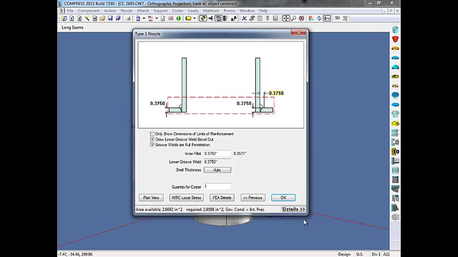
Task: Confirm the nozzle dialog with OK
Action: (x=283, y=197)
